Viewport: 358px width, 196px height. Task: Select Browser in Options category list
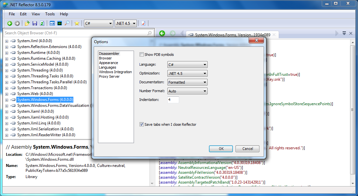(x=105, y=58)
